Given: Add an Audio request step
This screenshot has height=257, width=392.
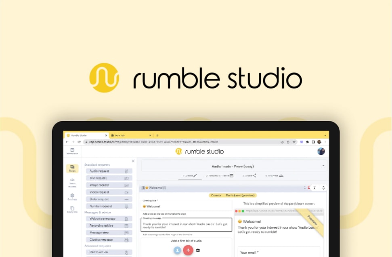Looking at the screenshot, I should click(x=109, y=171).
